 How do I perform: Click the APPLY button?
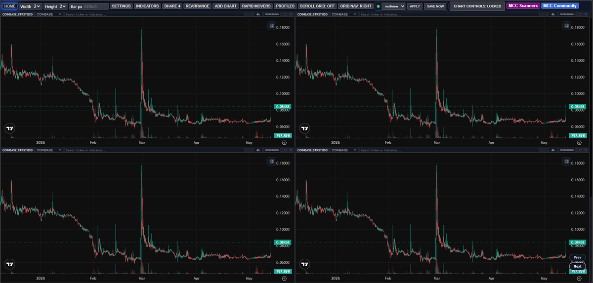[x=415, y=6]
